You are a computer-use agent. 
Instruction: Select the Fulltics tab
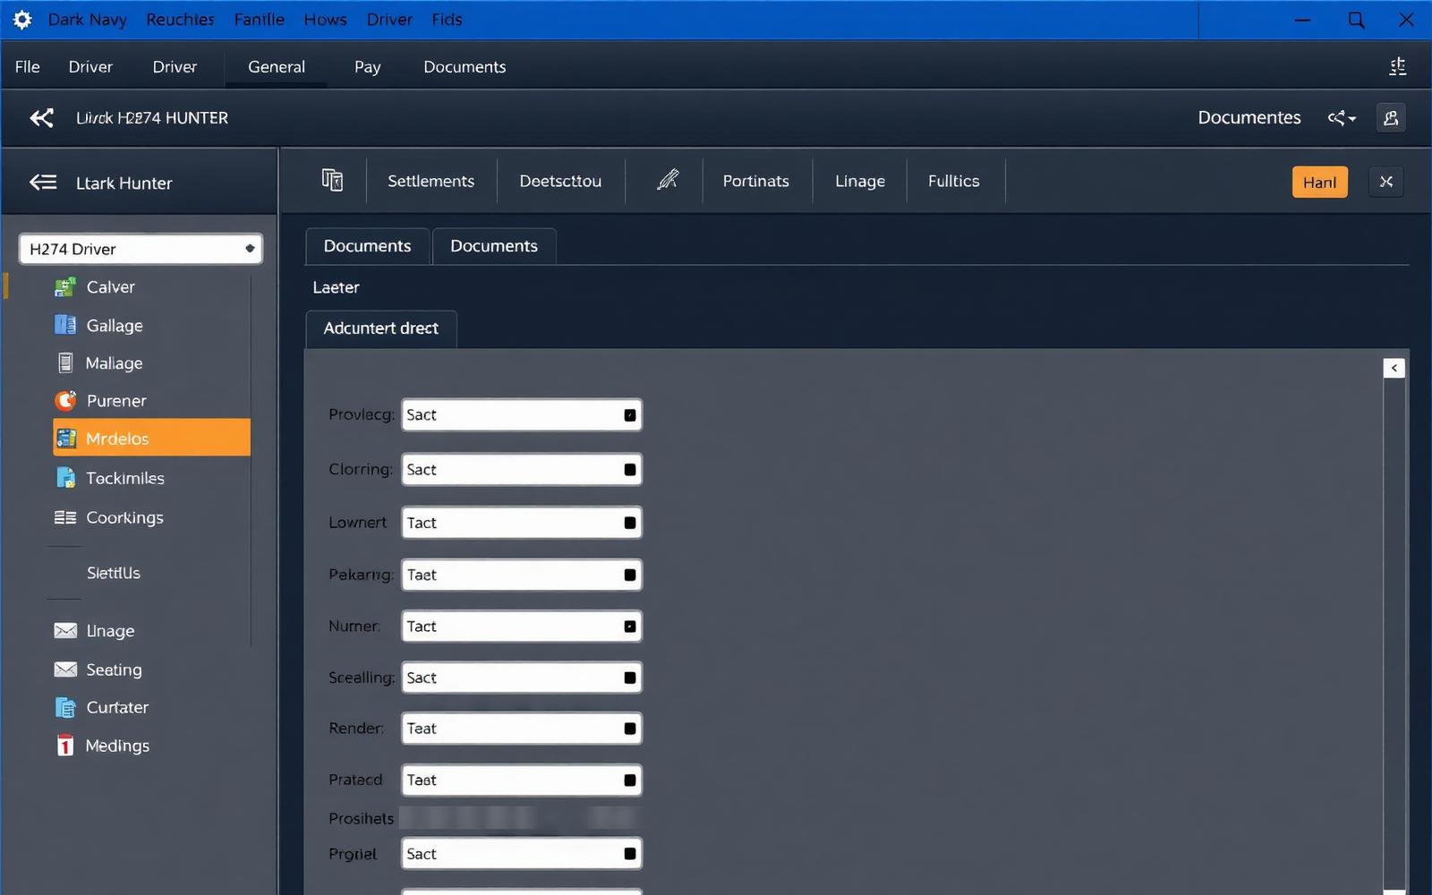click(953, 181)
